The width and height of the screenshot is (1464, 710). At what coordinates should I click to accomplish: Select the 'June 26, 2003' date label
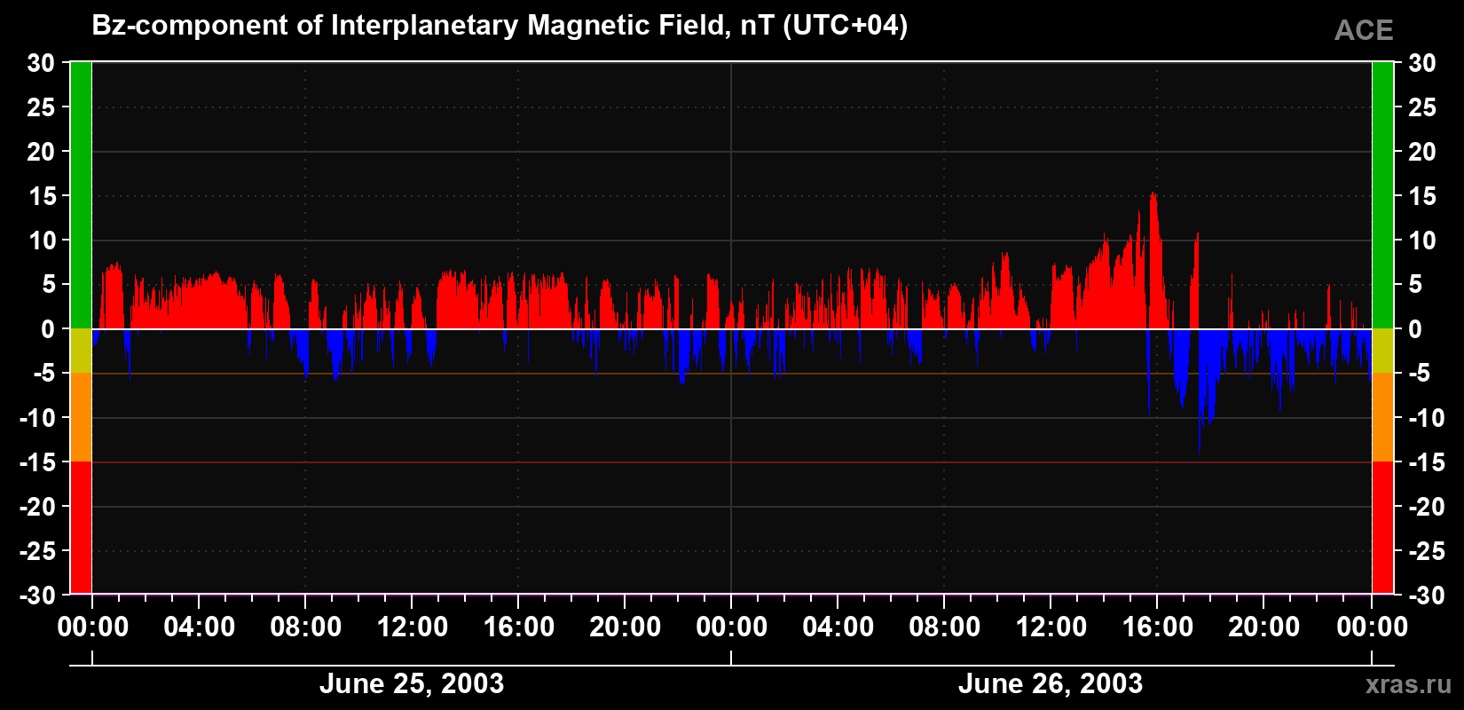[1051, 683]
